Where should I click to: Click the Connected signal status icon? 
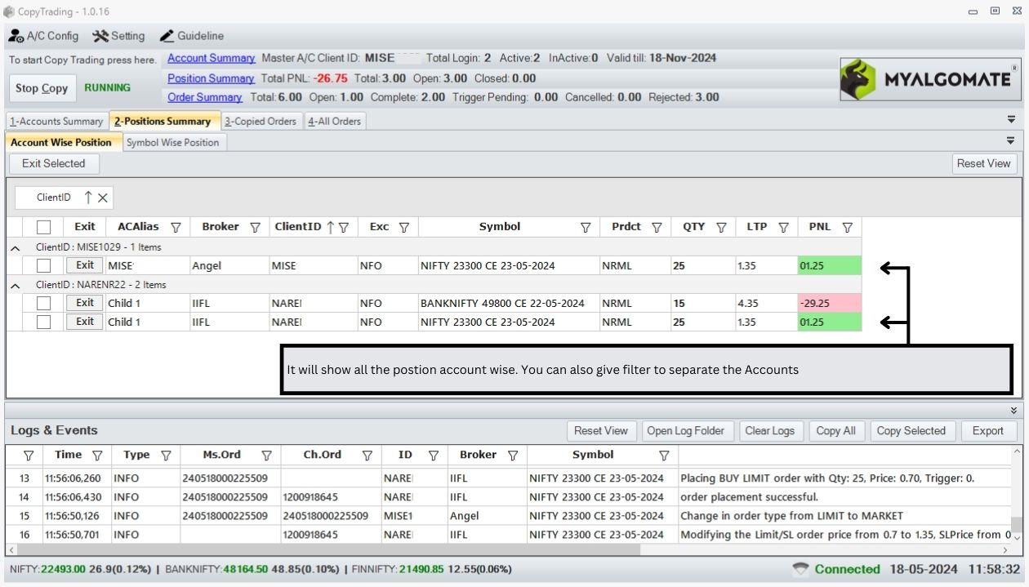pos(801,569)
